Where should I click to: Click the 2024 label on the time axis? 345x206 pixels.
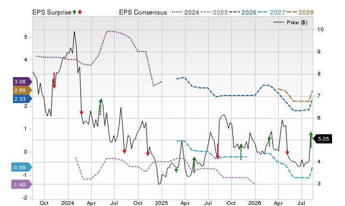(67, 203)
